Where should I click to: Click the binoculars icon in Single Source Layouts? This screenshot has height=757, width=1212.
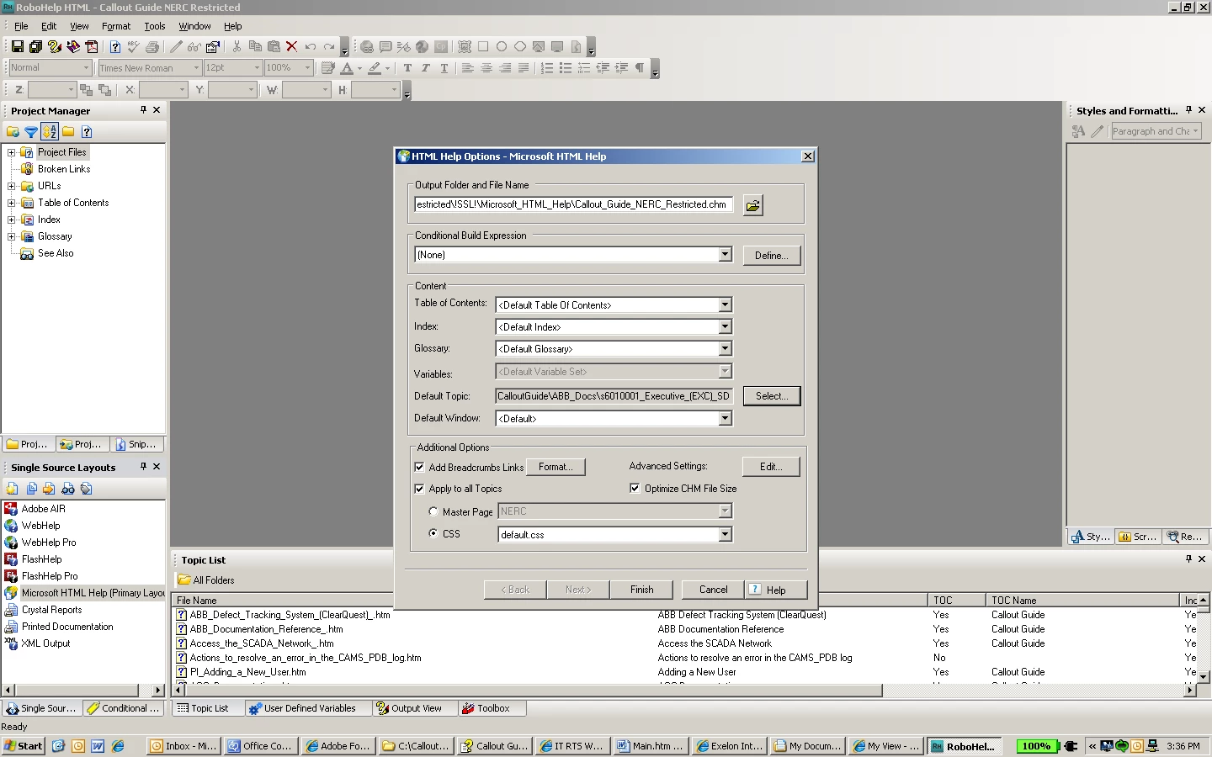(x=68, y=489)
